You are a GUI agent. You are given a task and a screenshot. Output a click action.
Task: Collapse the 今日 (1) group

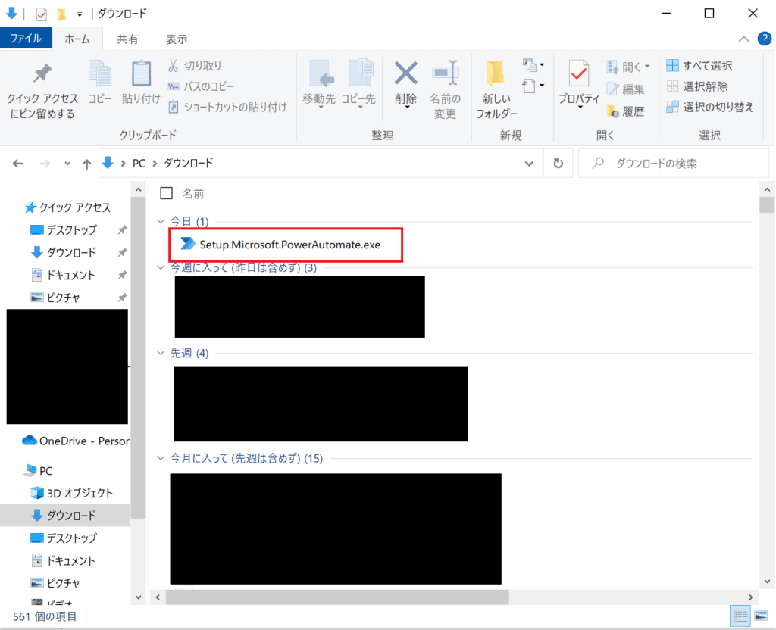tap(160, 221)
